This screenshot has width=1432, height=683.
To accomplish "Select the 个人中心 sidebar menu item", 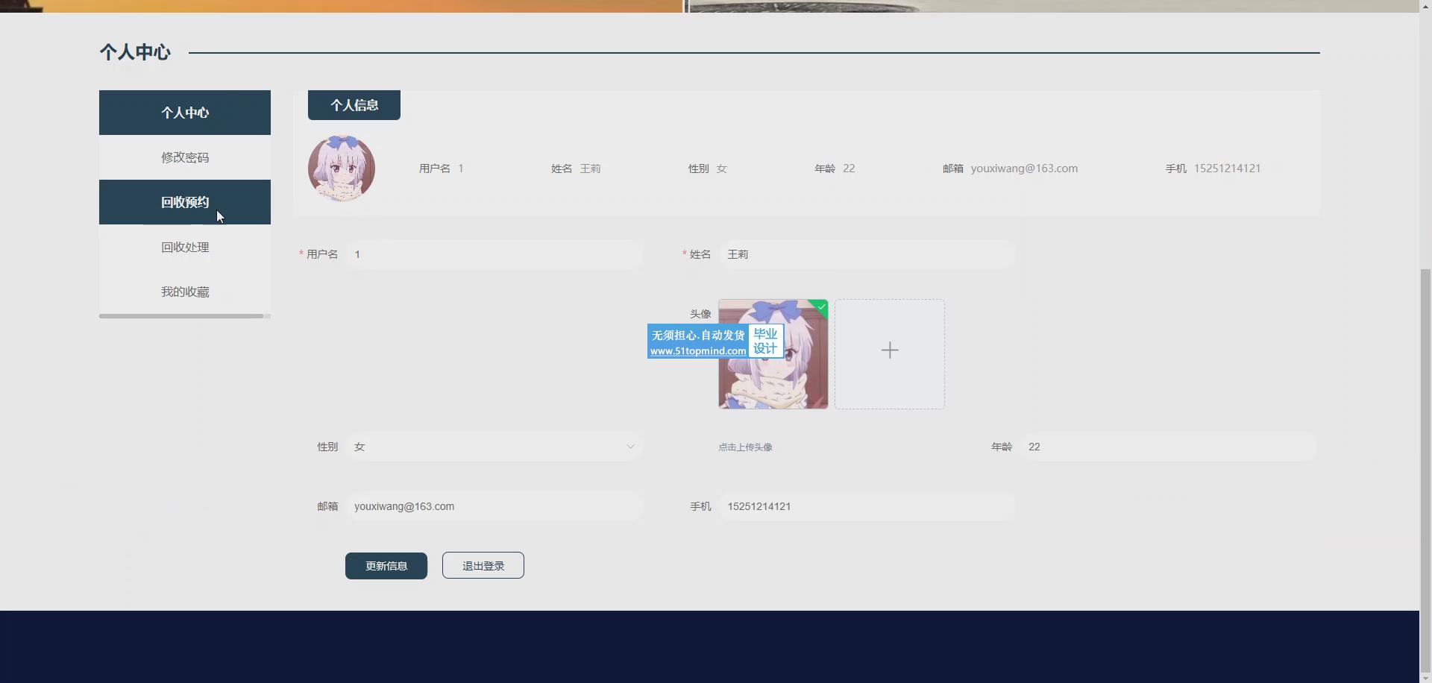I will click(x=185, y=113).
